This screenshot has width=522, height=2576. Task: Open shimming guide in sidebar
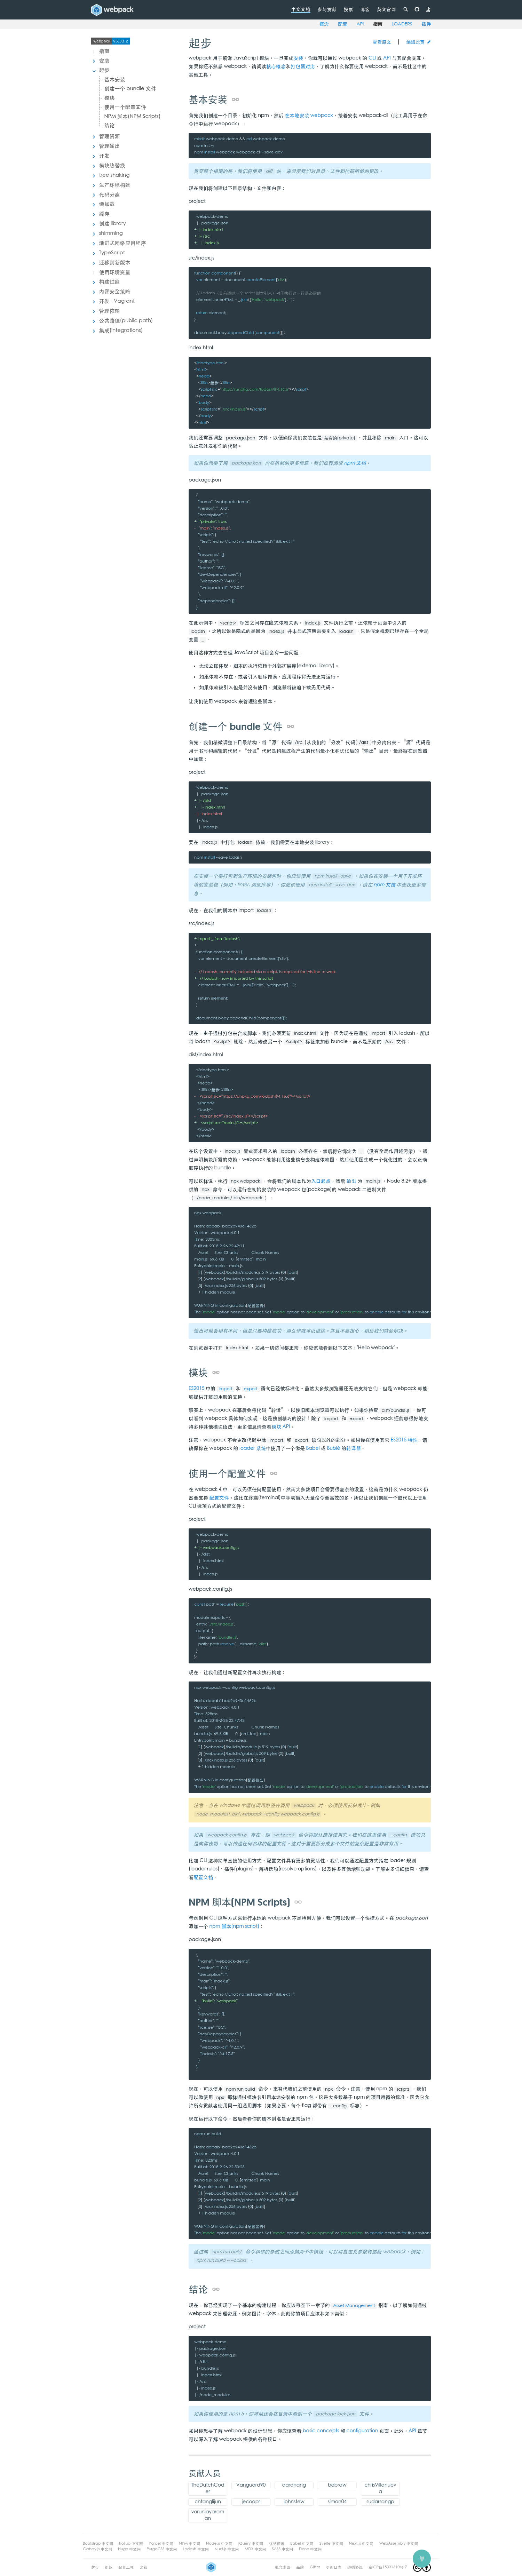point(111,233)
